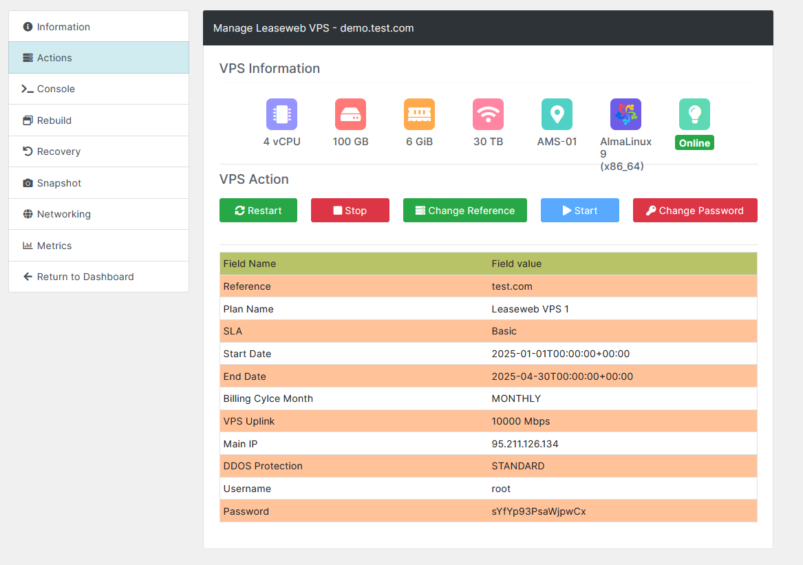Open the Networking sidebar item

99,214
